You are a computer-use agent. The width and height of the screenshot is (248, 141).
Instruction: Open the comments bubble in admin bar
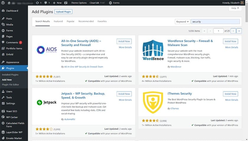(x=46, y=3)
